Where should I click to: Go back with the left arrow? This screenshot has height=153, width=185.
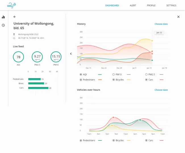click(14, 17)
